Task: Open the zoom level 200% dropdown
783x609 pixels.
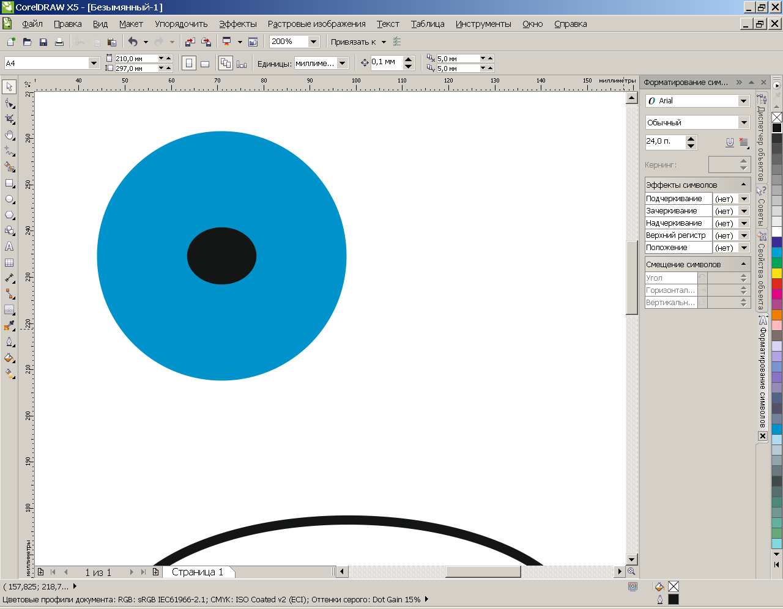Action: [313, 42]
